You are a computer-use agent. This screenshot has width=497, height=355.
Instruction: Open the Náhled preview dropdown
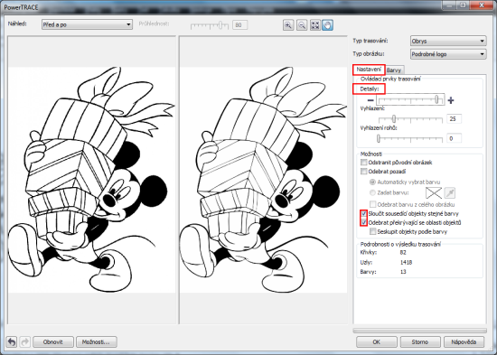click(x=87, y=24)
